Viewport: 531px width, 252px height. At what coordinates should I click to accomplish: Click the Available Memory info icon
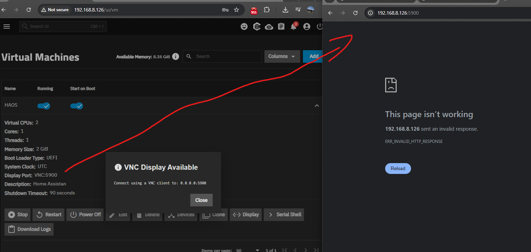tap(176, 56)
